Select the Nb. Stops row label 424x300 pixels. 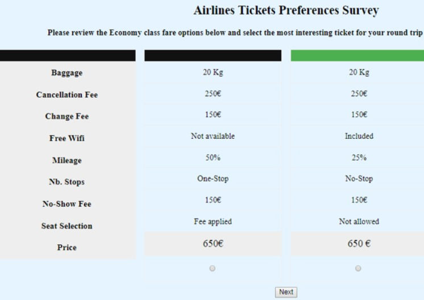[66, 182]
